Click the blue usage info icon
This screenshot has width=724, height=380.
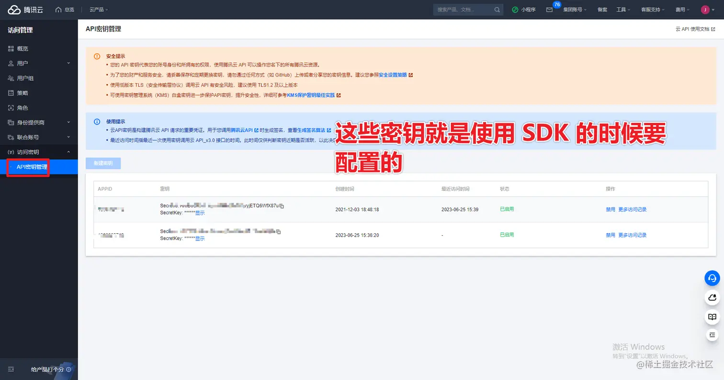coord(97,122)
